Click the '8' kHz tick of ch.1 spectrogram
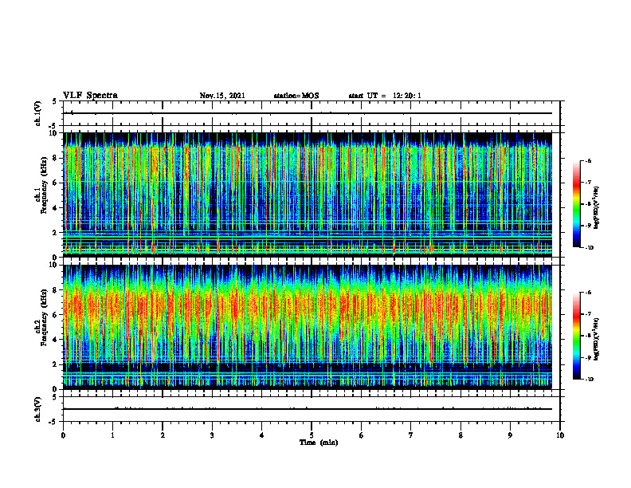The image size is (631, 488). [x=56, y=158]
